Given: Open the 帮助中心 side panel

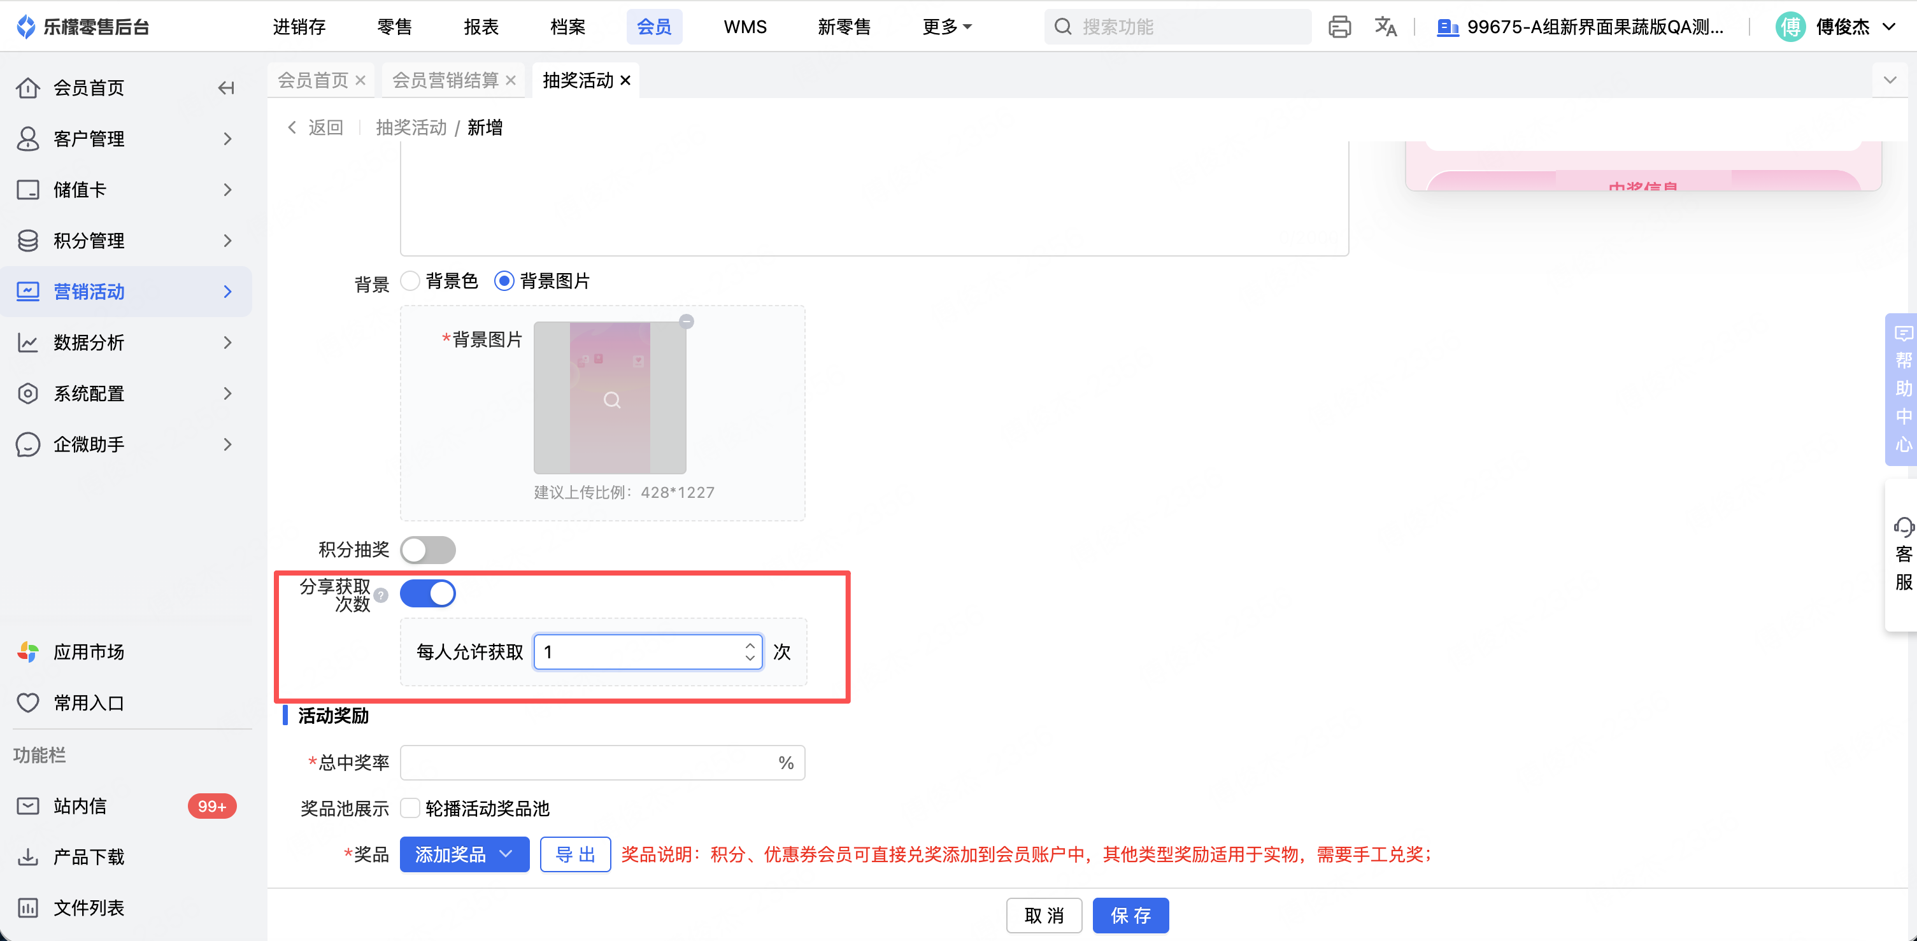Looking at the screenshot, I should (x=1902, y=389).
